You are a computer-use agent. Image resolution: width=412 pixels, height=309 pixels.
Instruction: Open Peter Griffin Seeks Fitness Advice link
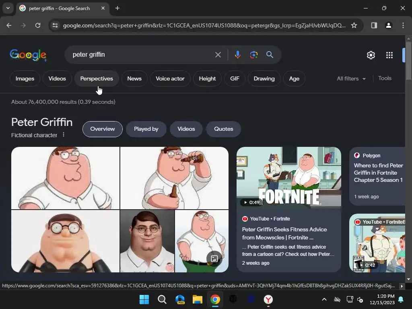284,233
